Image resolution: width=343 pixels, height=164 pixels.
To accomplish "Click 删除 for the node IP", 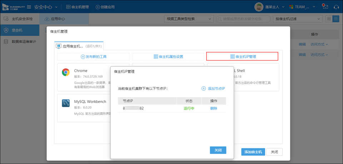I will pyautogui.click(x=214, y=108).
